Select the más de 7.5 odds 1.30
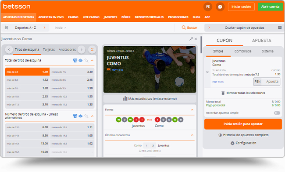The image size is (285, 172). (x=27, y=72)
